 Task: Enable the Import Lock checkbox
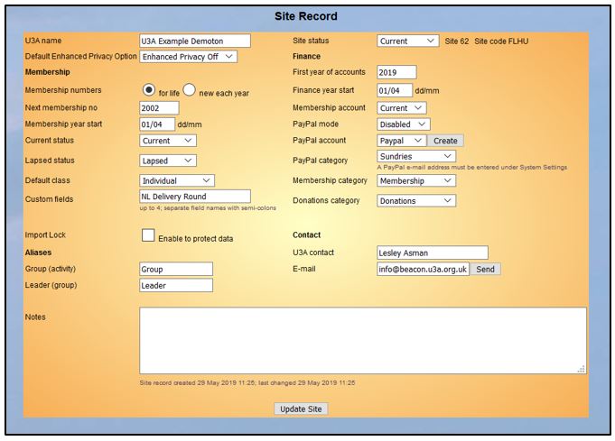[x=148, y=236]
